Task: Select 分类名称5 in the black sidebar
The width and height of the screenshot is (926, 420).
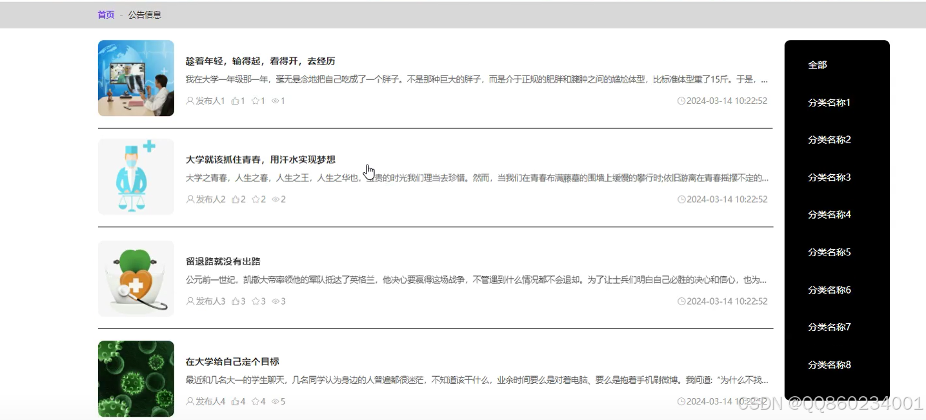Action: pos(829,252)
